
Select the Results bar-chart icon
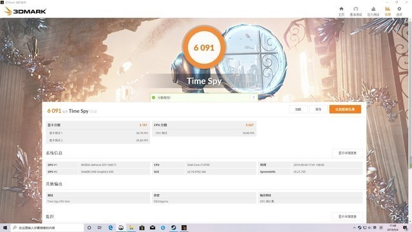pos(388,11)
